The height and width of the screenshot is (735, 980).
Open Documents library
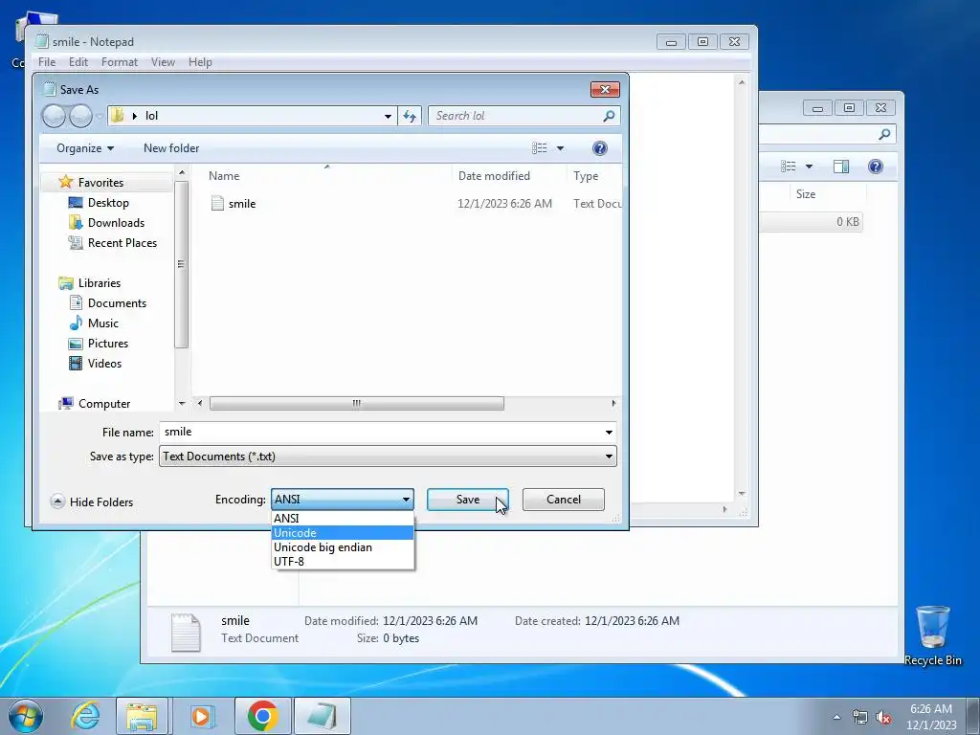pos(117,303)
